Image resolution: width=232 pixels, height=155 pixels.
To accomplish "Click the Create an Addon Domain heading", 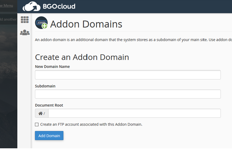I will 82,57.
